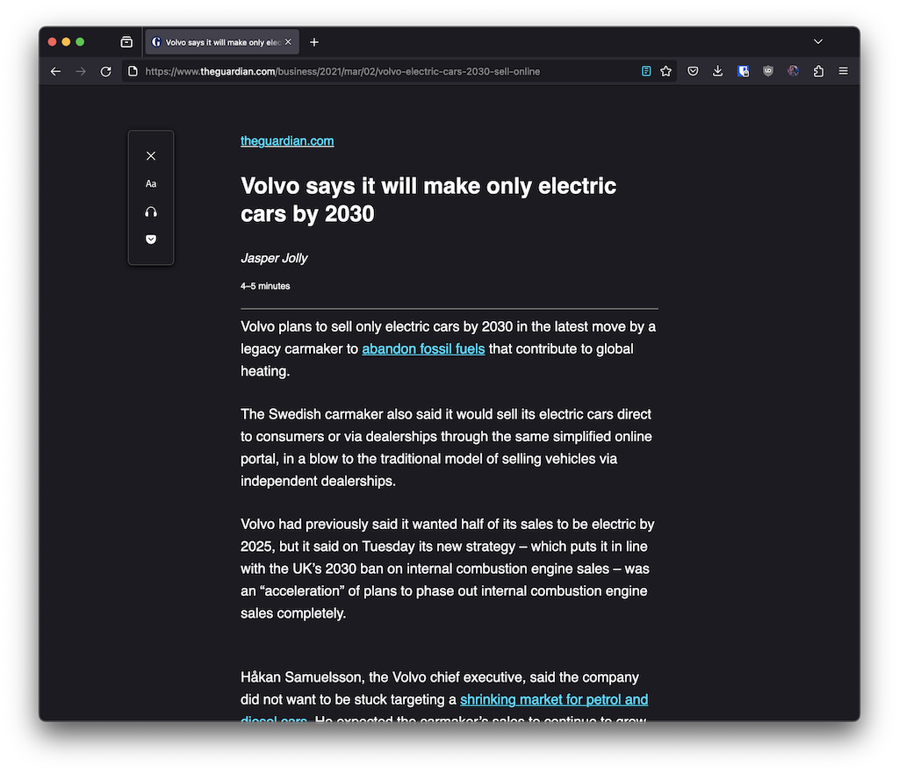Open the Downloads panel
Viewport: 899px width, 773px height.
[x=717, y=71]
